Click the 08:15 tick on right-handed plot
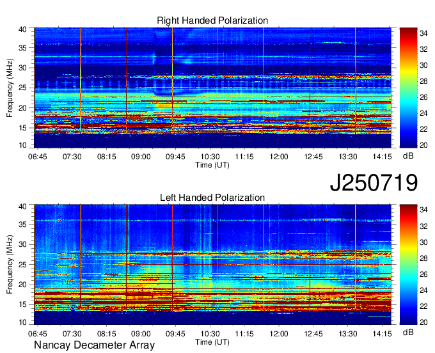The width and height of the screenshot is (435, 353). [107, 157]
